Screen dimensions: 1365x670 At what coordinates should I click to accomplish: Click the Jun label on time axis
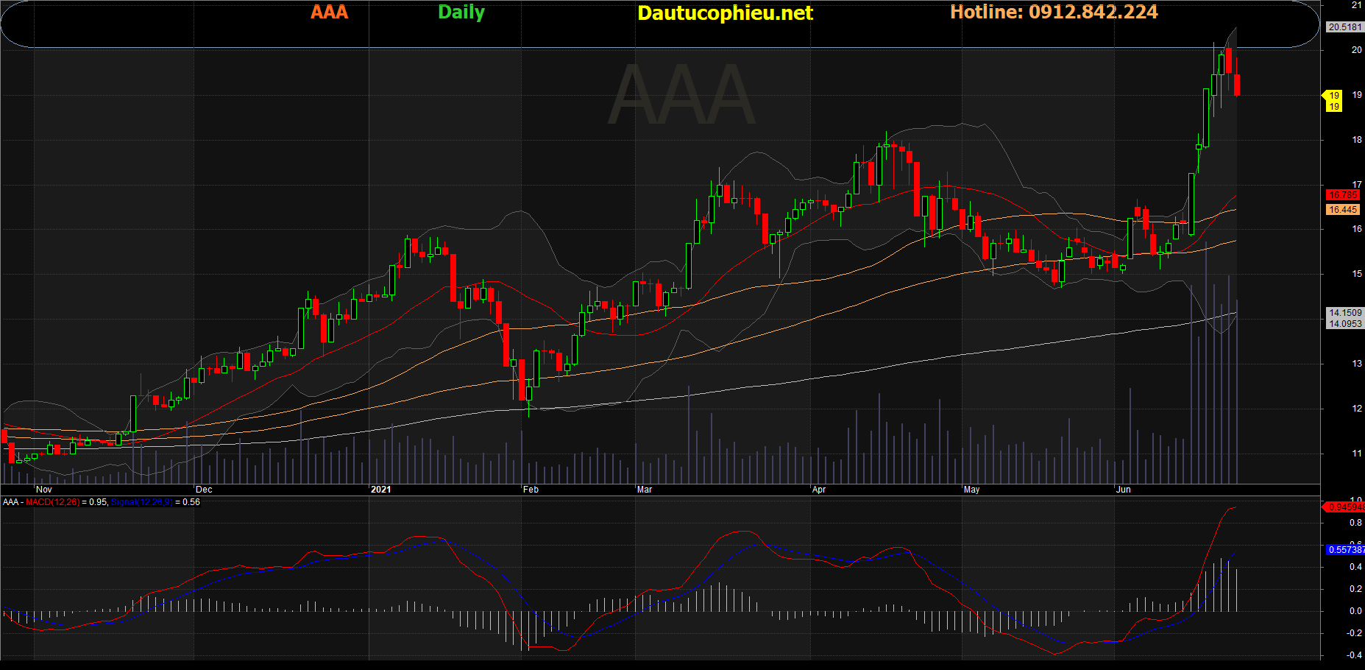click(x=1124, y=490)
